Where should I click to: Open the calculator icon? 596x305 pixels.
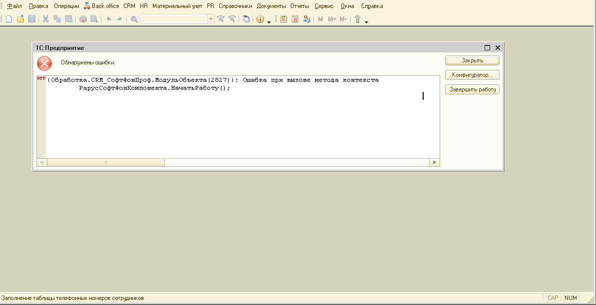[284, 19]
